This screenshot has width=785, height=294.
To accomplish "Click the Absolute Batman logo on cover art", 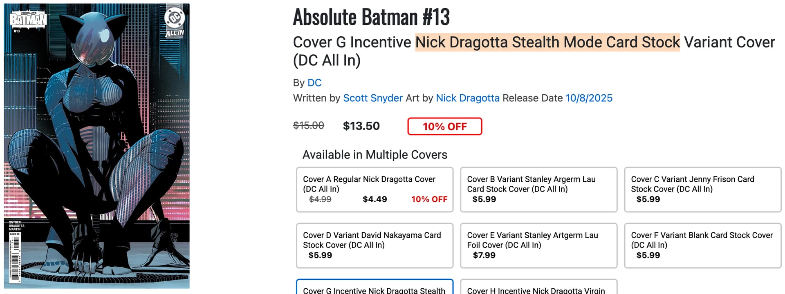I will point(28,19).
